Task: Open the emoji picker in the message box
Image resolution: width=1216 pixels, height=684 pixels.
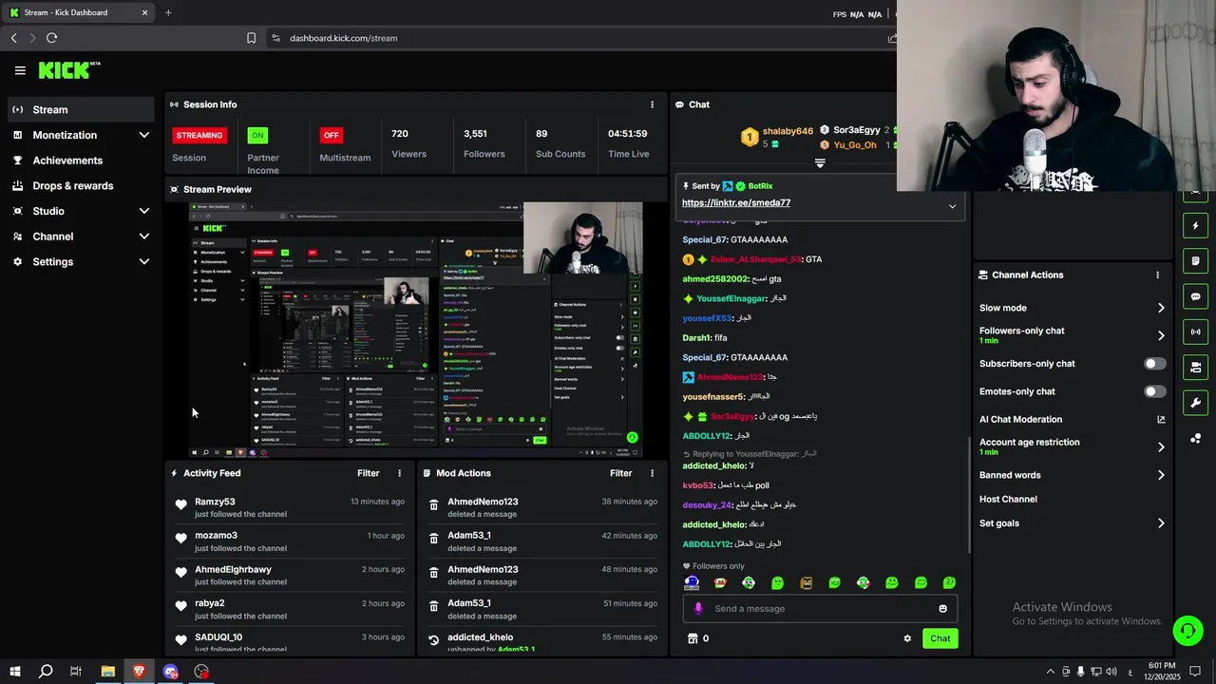Action: tap(942, 609)
